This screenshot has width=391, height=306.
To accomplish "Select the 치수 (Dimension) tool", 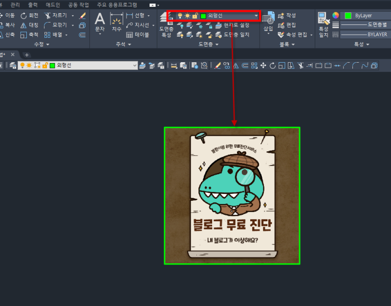I will pyautogui.click(x=116, y=22).
